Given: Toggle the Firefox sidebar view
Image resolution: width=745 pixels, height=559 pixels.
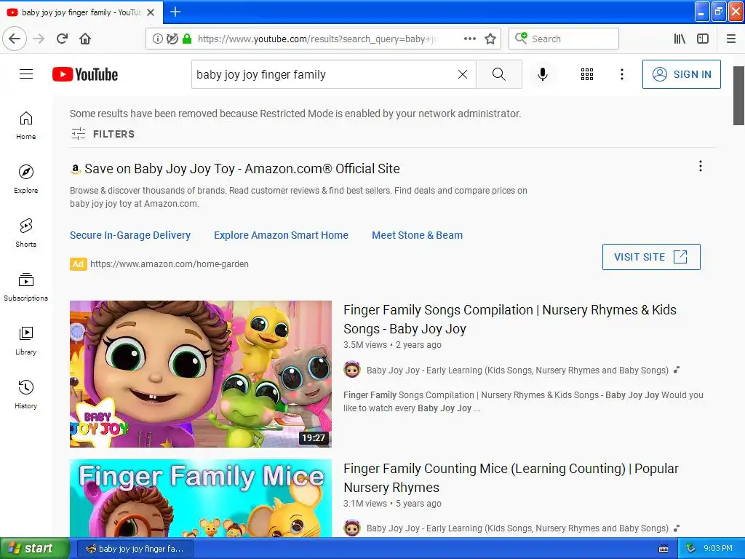Looking at the screenshot, I should (703, 39).
